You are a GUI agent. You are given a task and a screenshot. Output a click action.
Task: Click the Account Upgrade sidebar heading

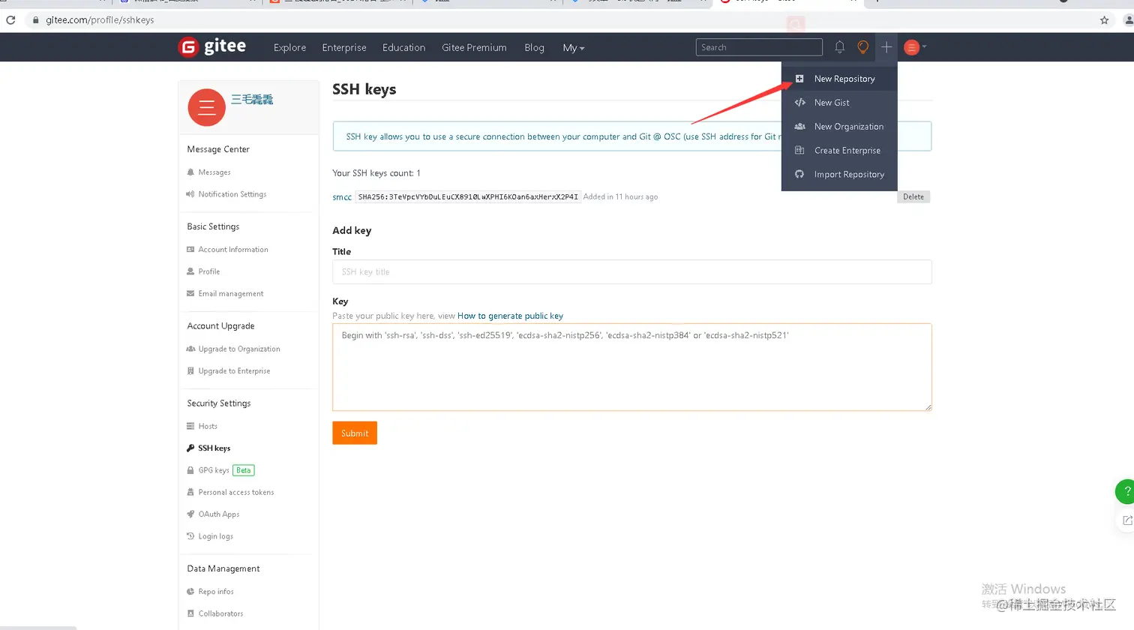click(220, 326)
